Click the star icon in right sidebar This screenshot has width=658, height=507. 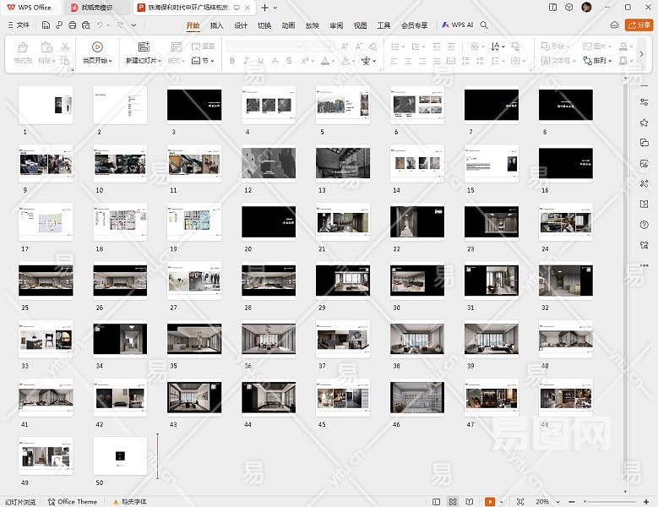(x=644, y=122)
